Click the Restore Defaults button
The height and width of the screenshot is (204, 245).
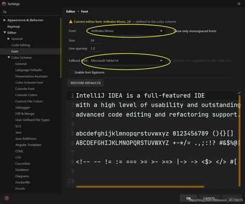(85, 83)
